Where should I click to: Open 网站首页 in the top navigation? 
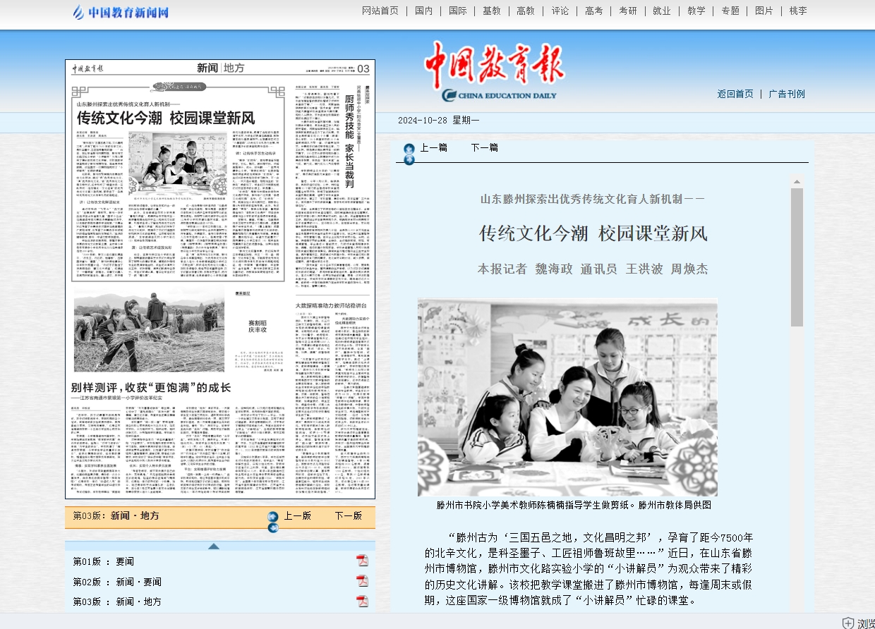(380, 11)
